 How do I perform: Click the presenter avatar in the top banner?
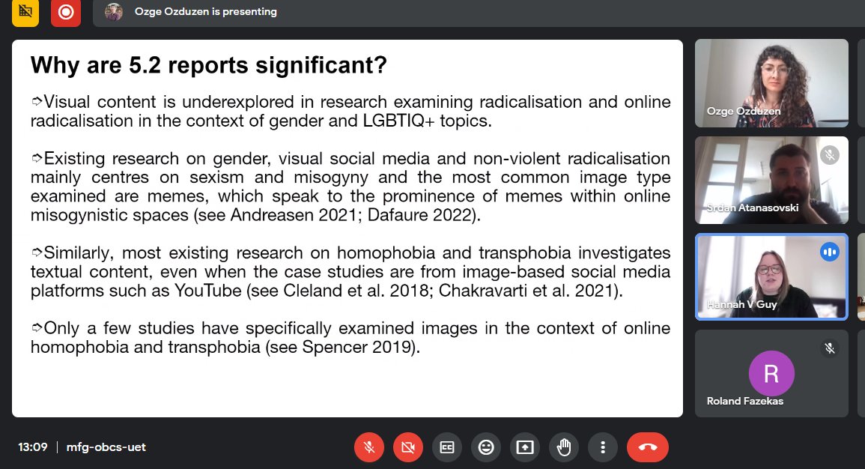coord(114,12)
